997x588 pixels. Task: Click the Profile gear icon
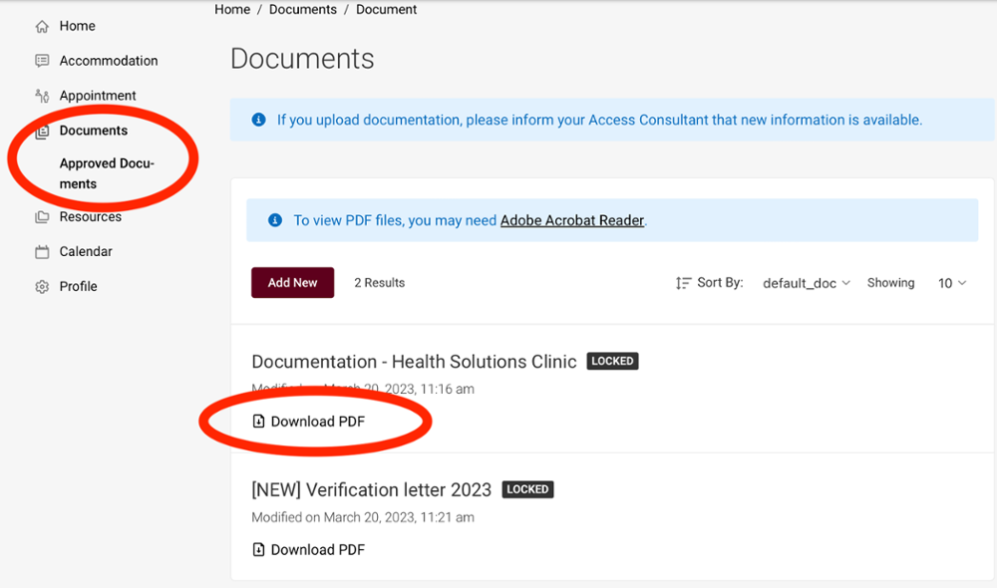tap(41, 286)
